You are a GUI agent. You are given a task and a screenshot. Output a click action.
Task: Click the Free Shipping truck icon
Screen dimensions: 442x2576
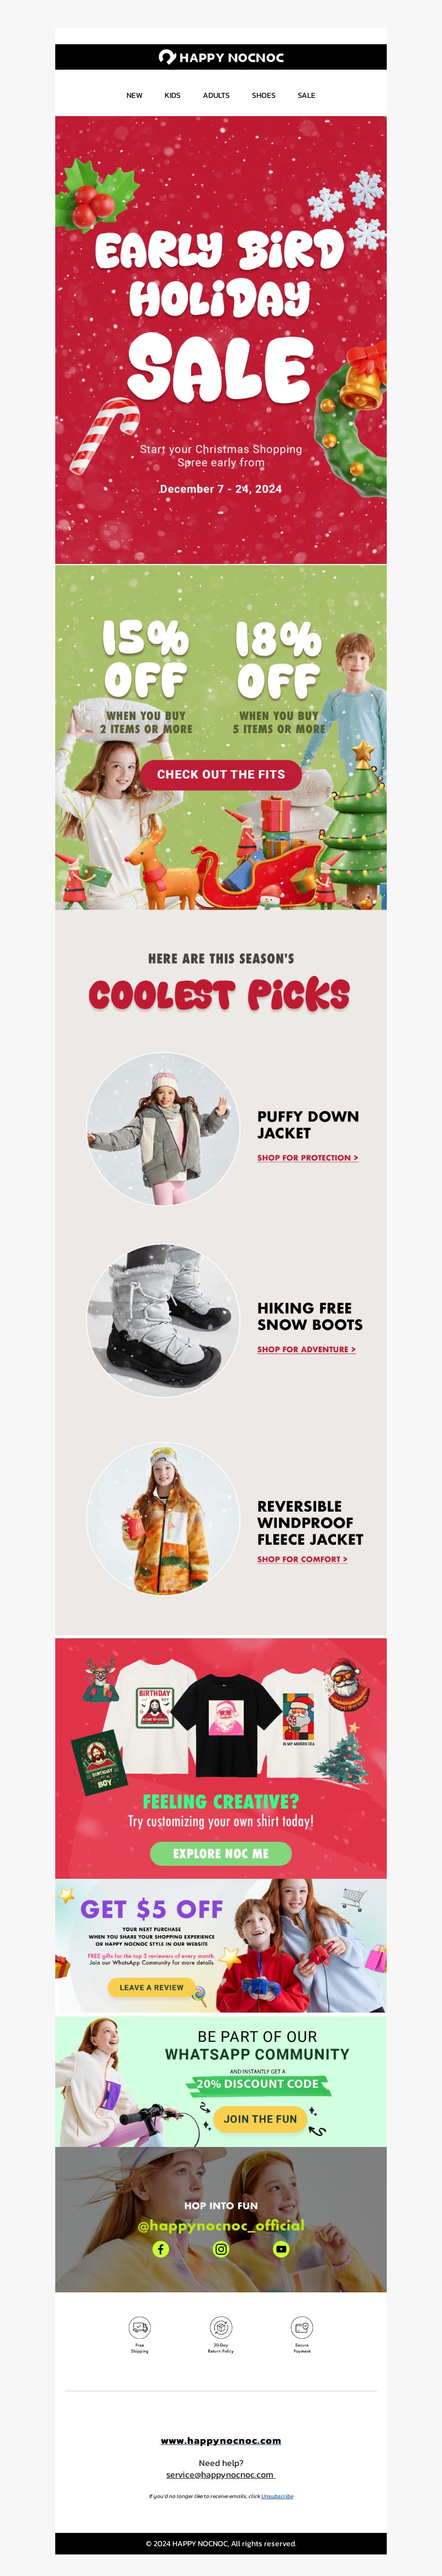coord(140,2328)
